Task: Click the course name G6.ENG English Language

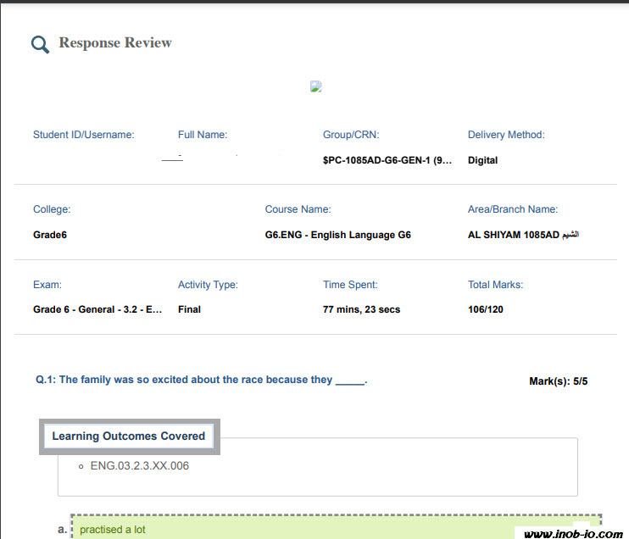Action: click(337, 235)
